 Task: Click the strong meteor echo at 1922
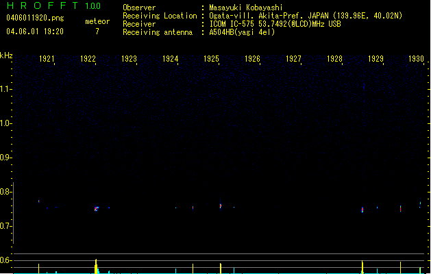[96, 209]
